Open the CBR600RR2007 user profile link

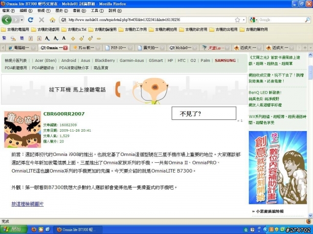click(x=64, y=114)
